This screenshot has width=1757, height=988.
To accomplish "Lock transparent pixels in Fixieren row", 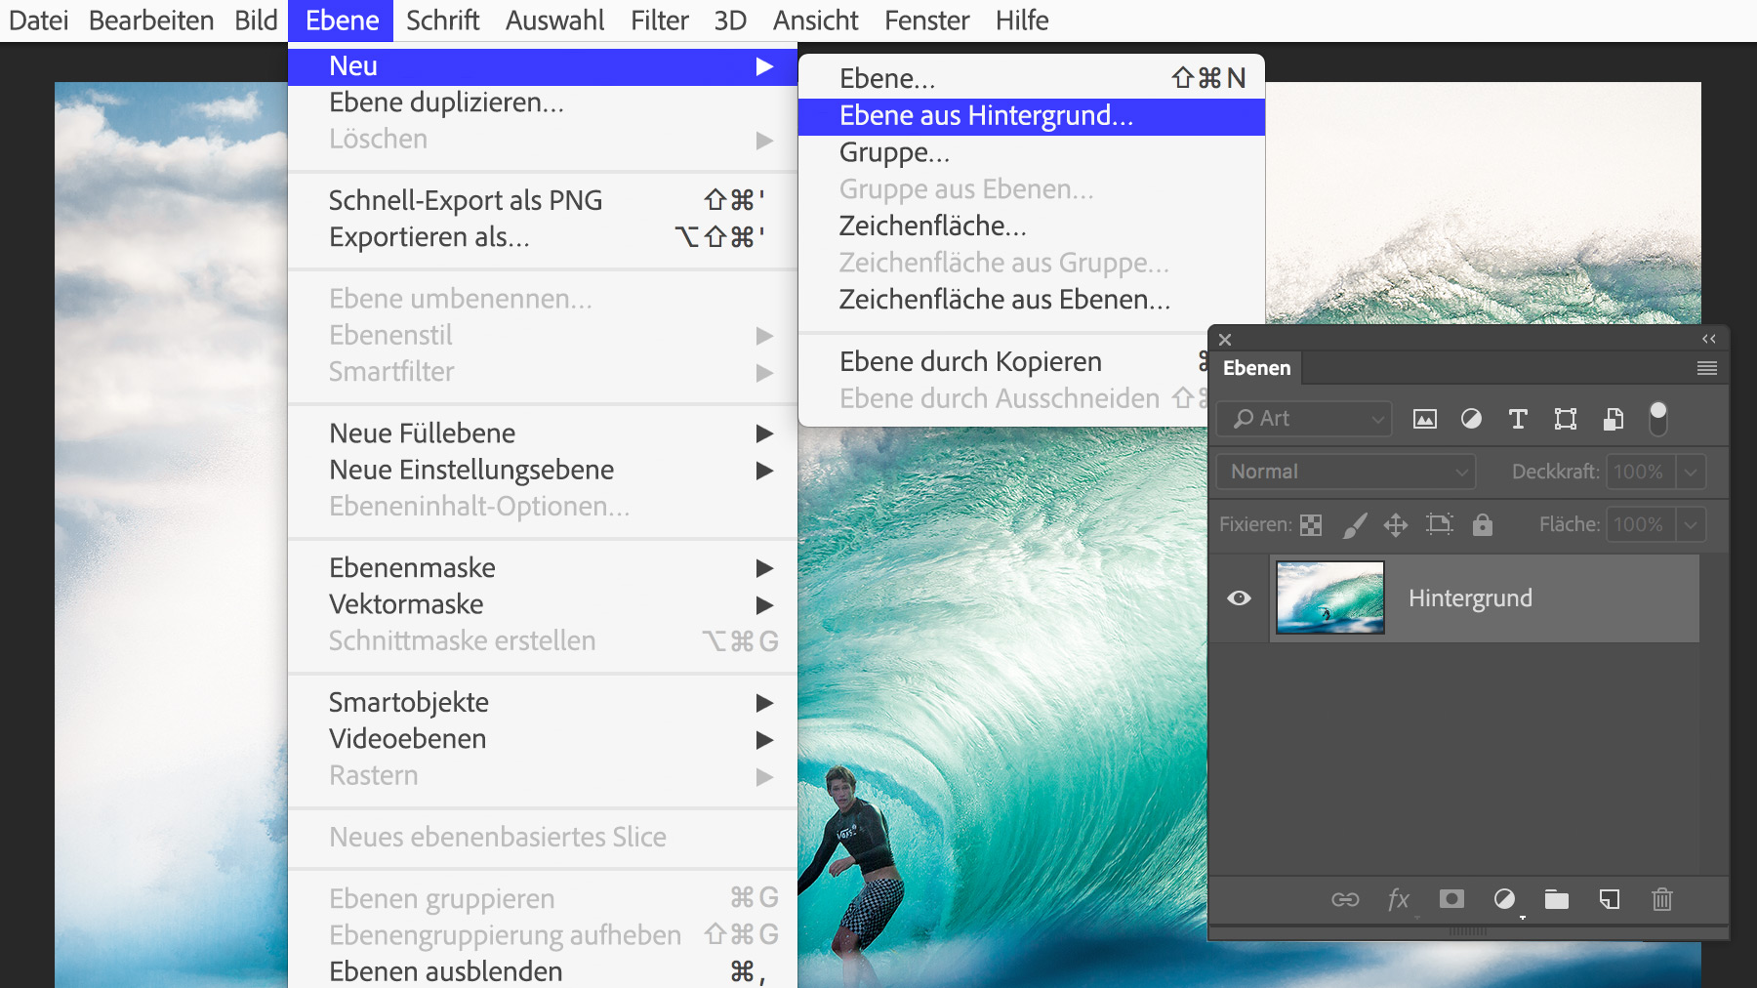I will pyautogui.click(x=1311, y=525).
